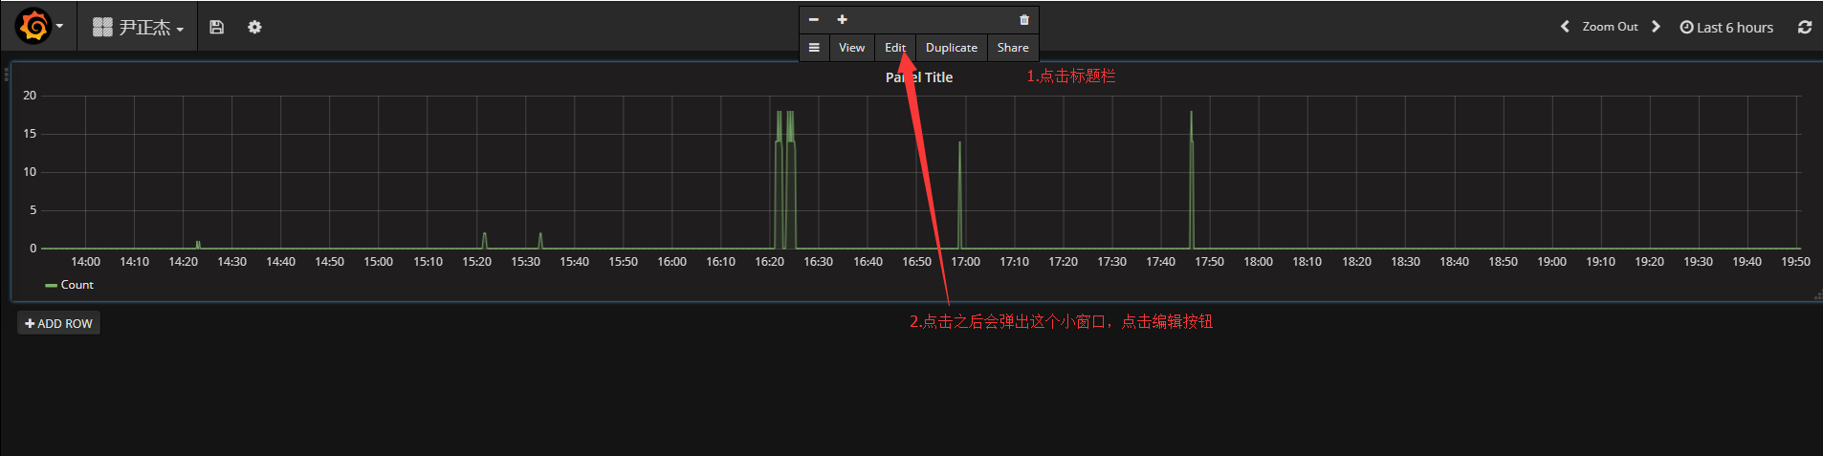Increase panel width with the plus icon

(x=843, y=19)
